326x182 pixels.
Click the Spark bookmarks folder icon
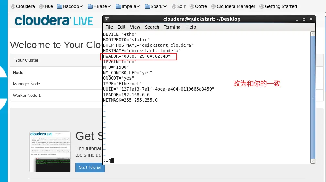click(147, 7)
